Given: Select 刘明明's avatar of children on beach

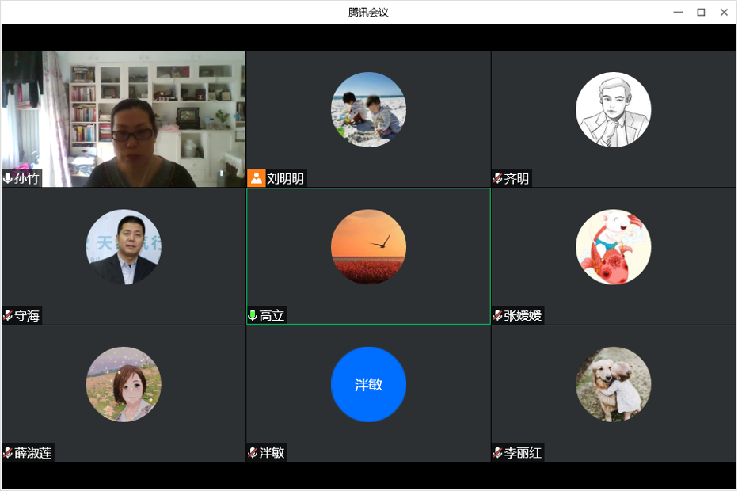Looking at the screenshot, I should click(x=368, y=109).
